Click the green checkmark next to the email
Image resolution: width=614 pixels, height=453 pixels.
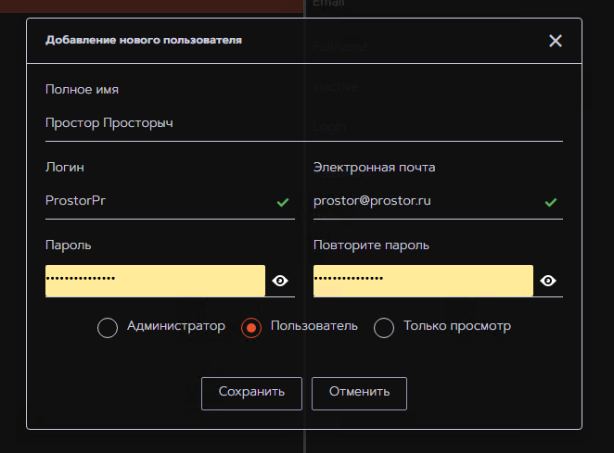[551, 201]
